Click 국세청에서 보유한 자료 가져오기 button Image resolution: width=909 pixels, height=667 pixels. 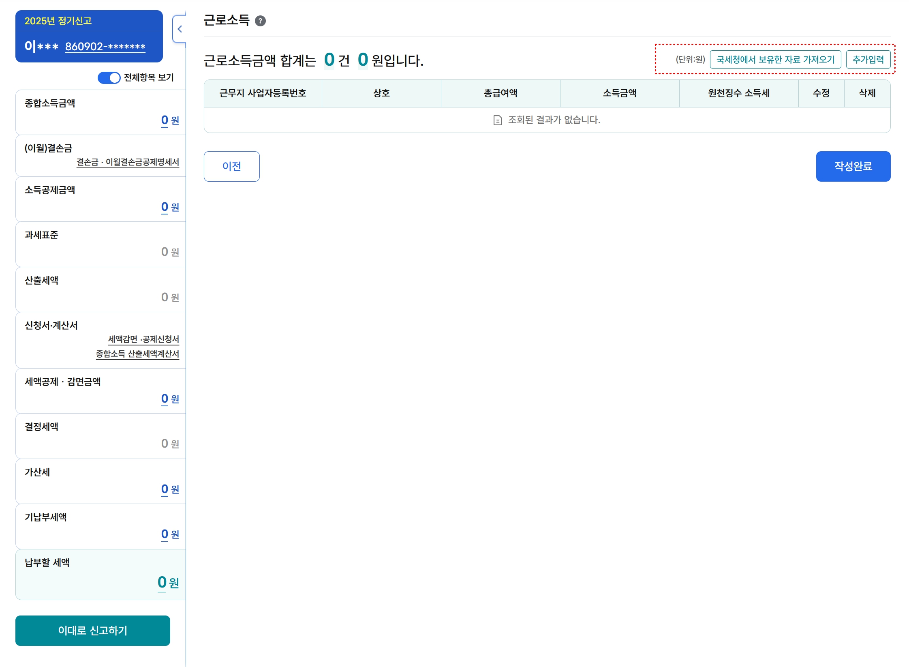(775, 60)
